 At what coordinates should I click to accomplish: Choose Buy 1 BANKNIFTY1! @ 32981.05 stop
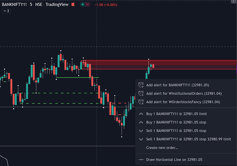[x=186, y=122]
